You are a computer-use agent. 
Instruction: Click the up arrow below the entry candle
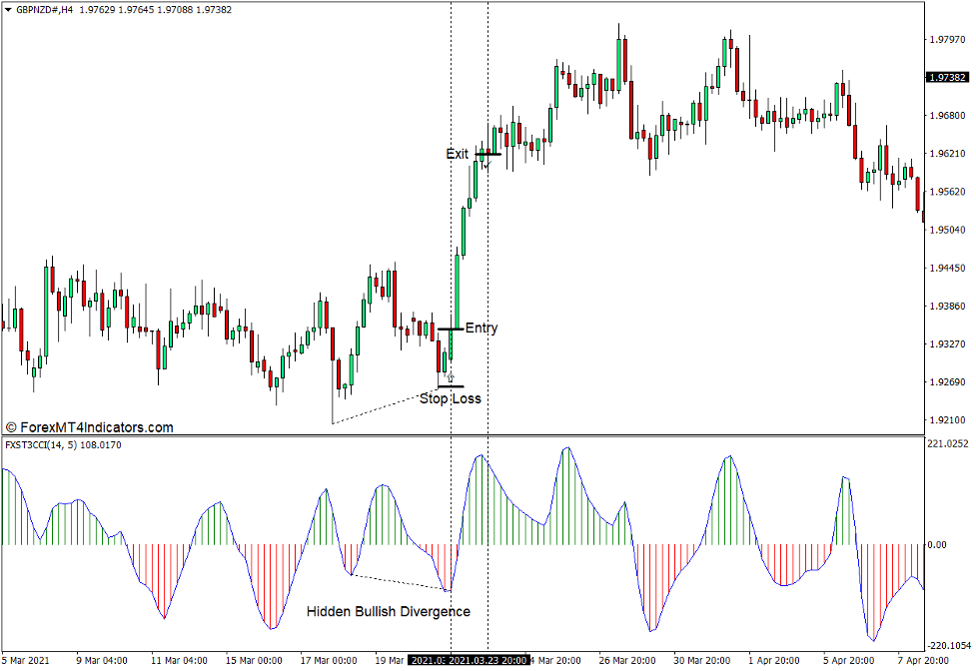(451, 377)
